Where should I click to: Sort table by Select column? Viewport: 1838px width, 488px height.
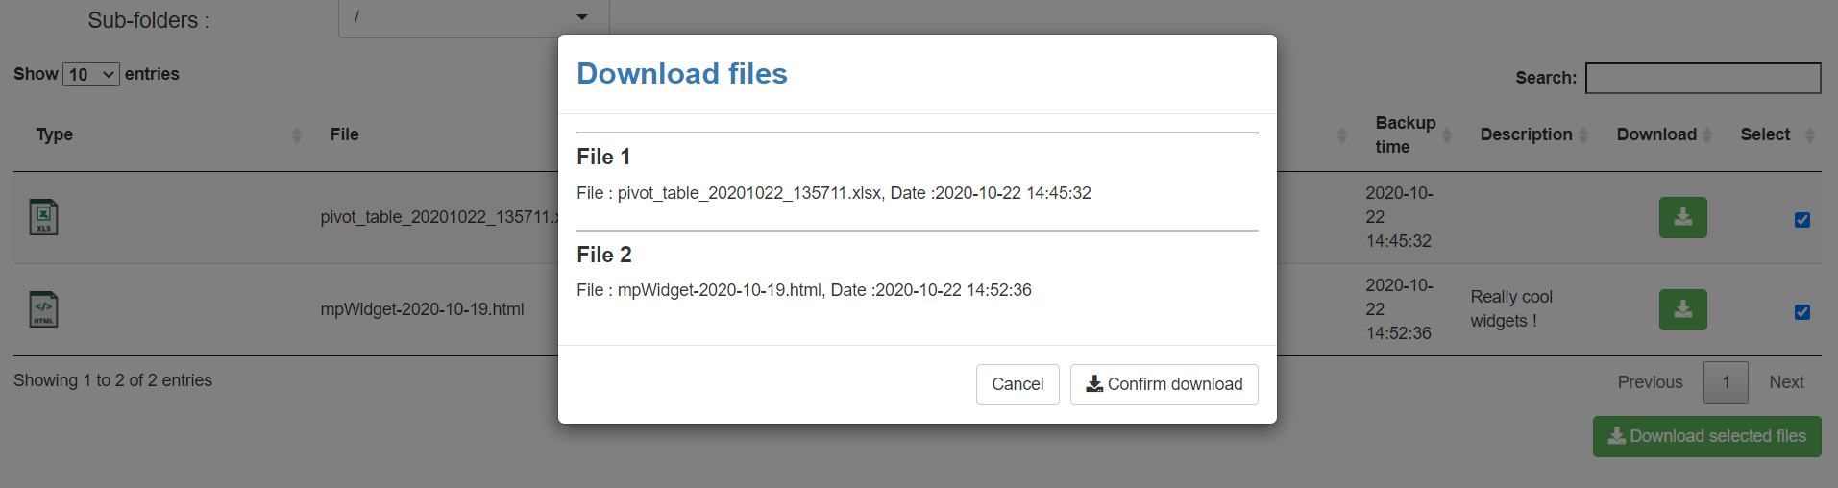tap(1809, 135)
